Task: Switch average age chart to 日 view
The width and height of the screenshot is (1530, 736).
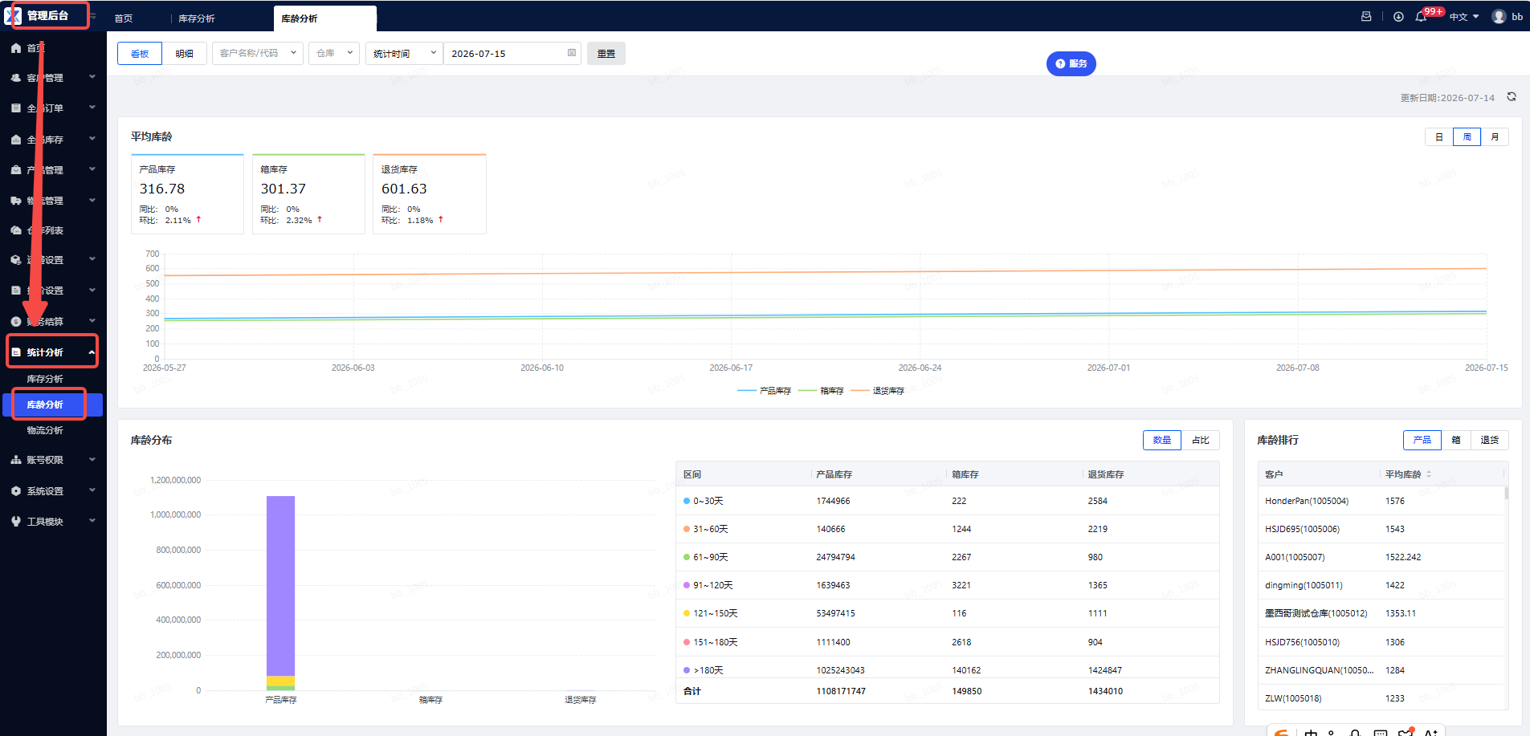Action: pos(1438,137)
